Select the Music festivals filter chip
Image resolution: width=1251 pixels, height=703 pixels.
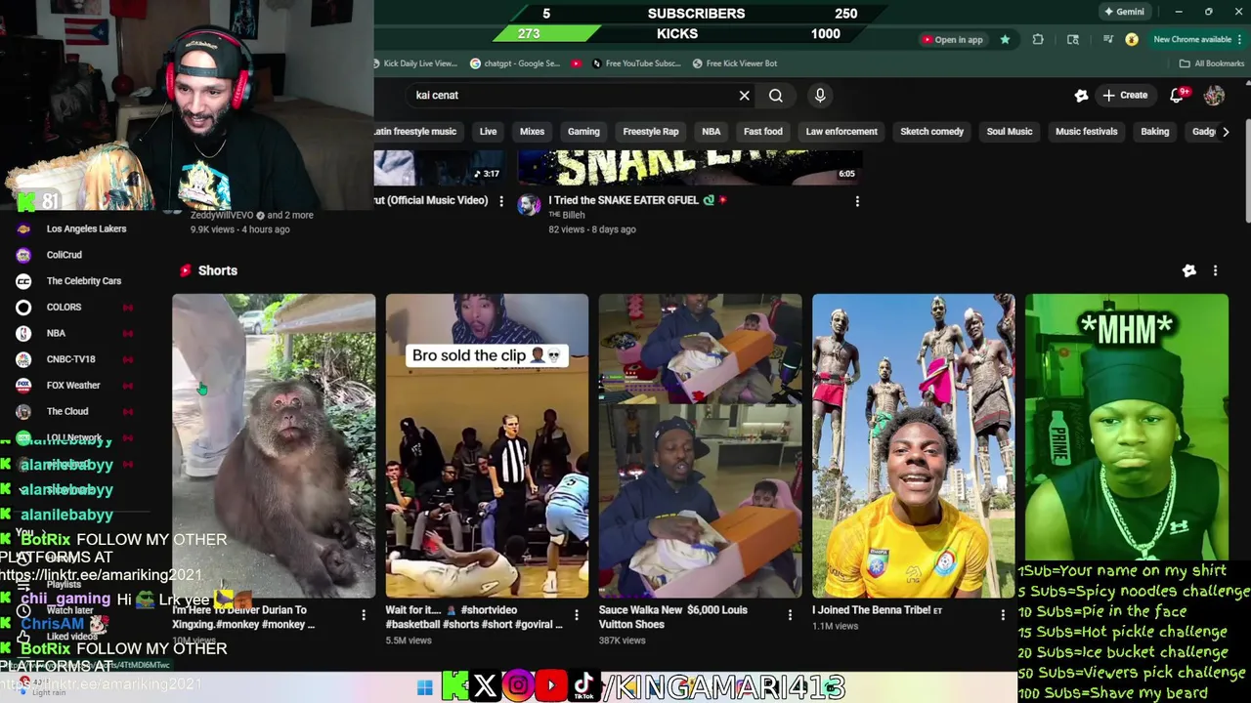pyautogui.click(x=1086, y=132)
